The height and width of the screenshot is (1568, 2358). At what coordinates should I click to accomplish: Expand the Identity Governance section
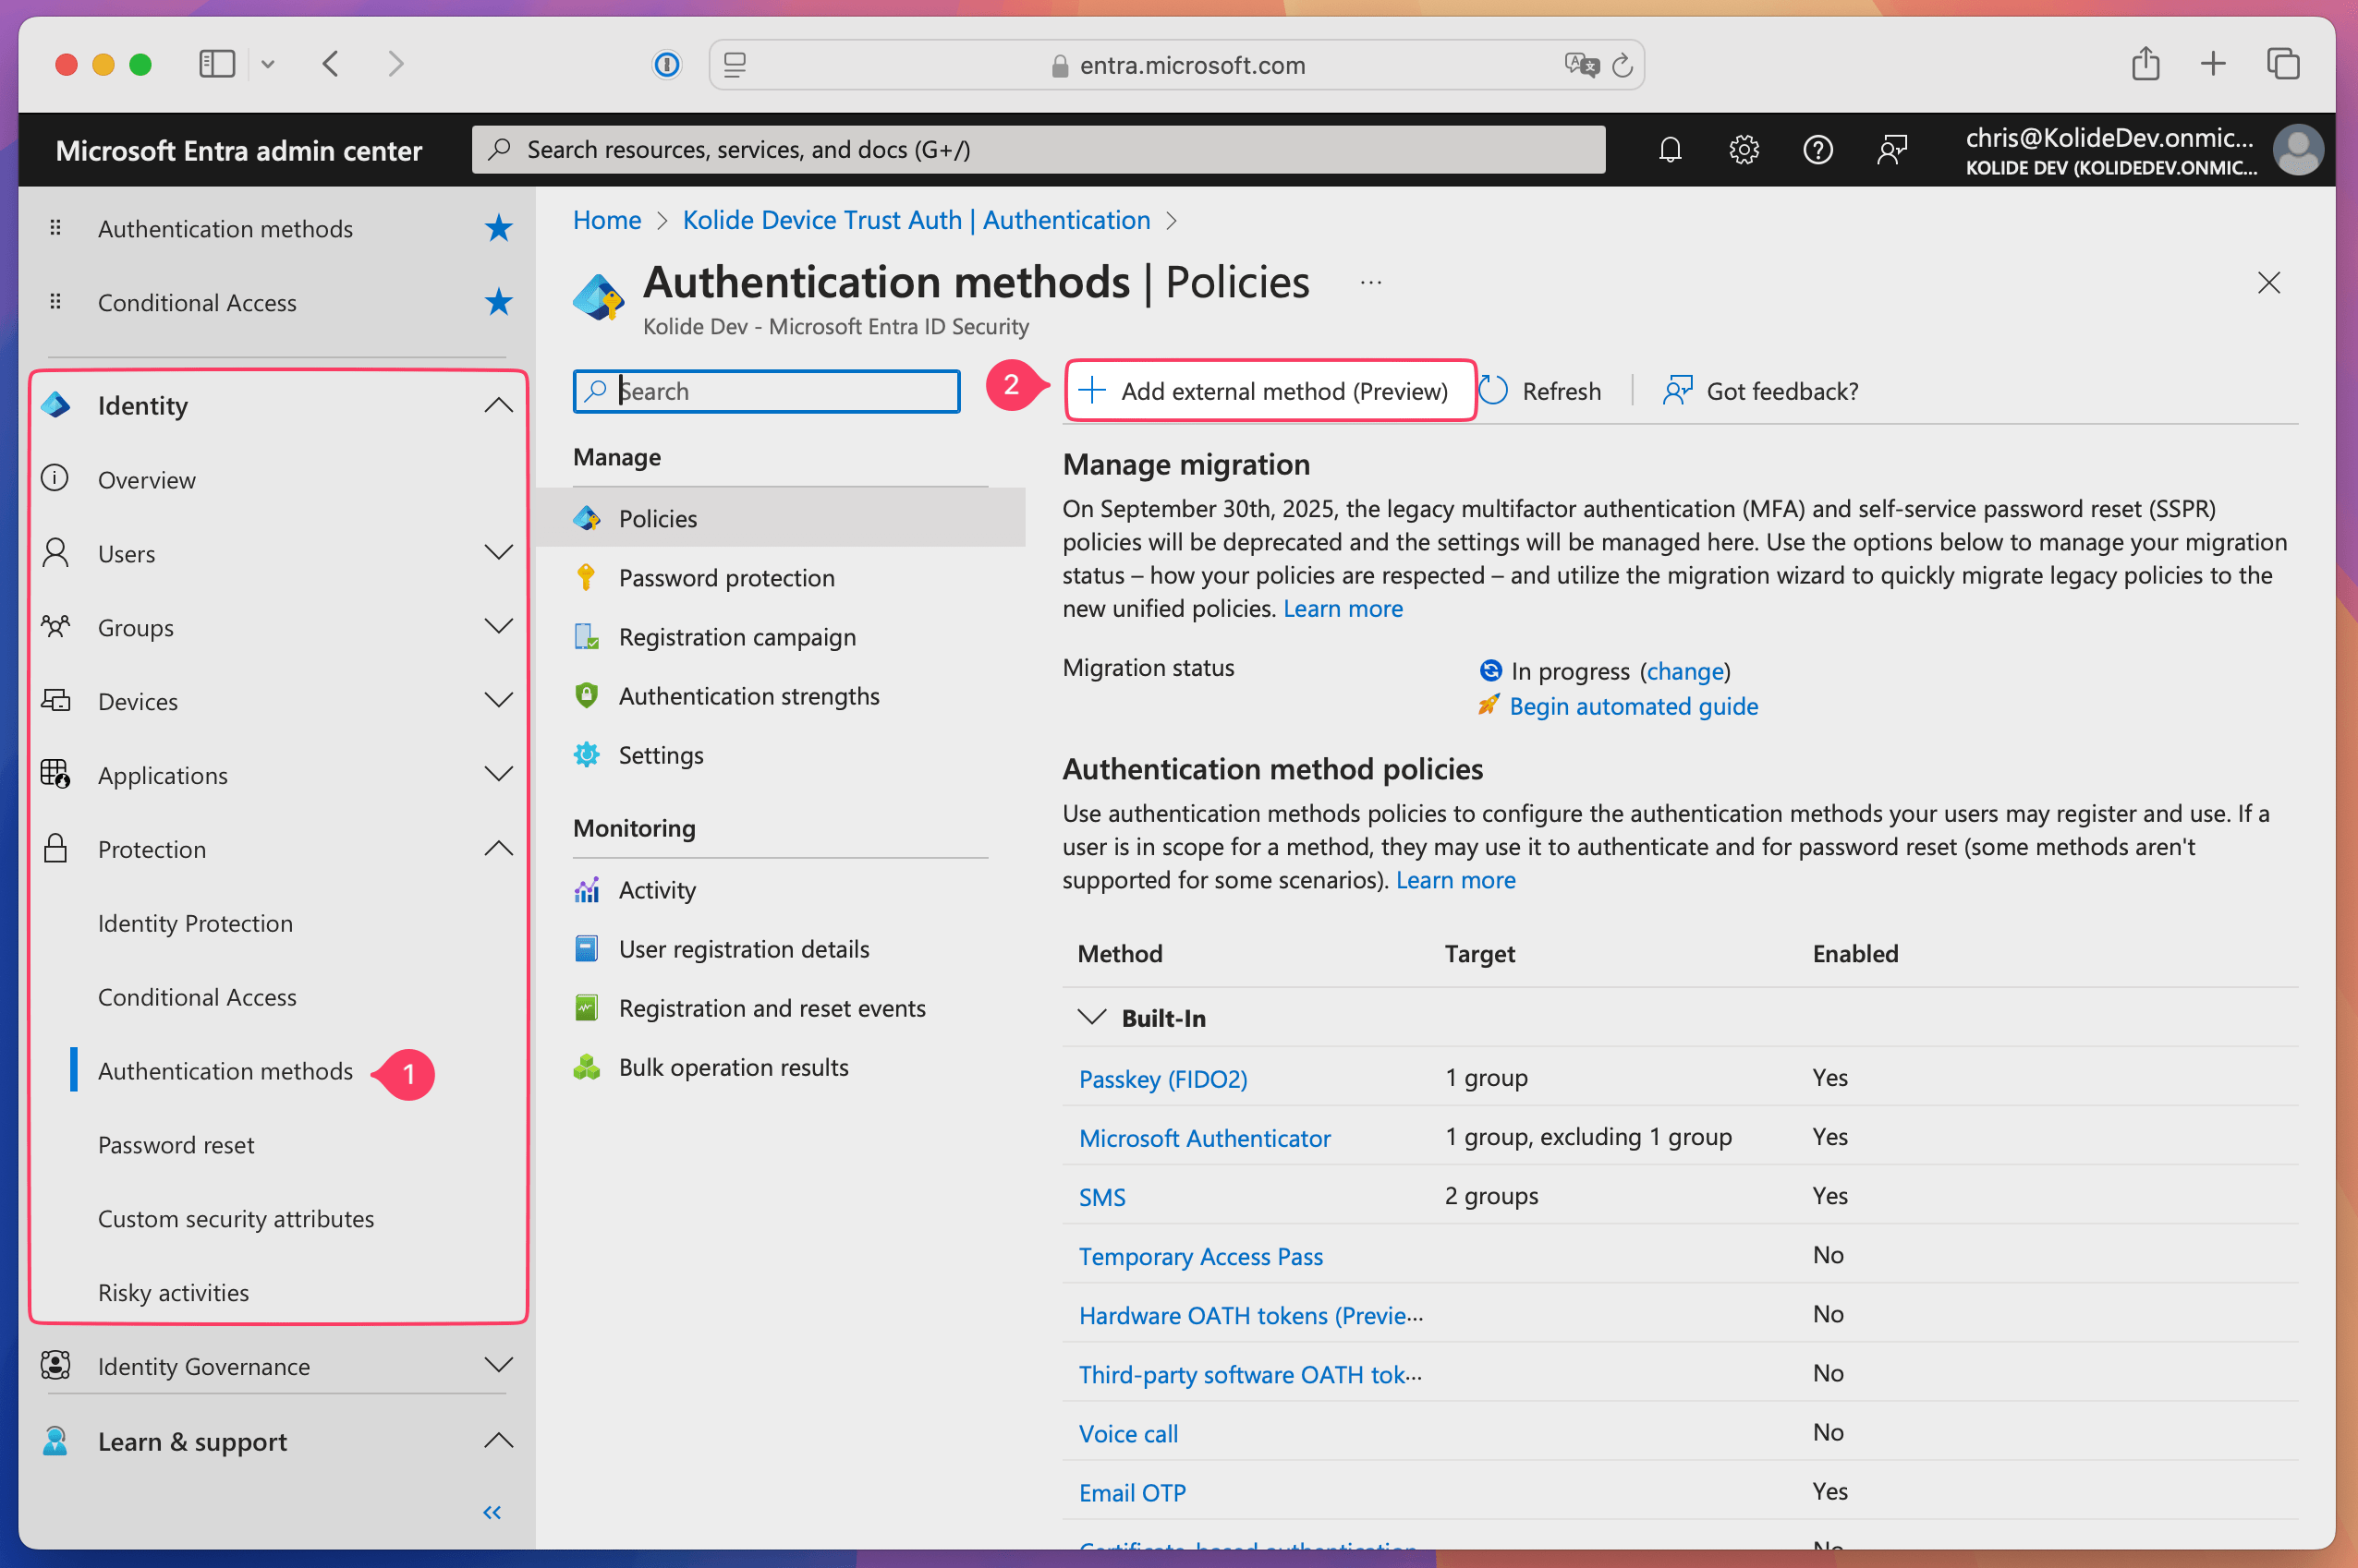coord(498,1365)
